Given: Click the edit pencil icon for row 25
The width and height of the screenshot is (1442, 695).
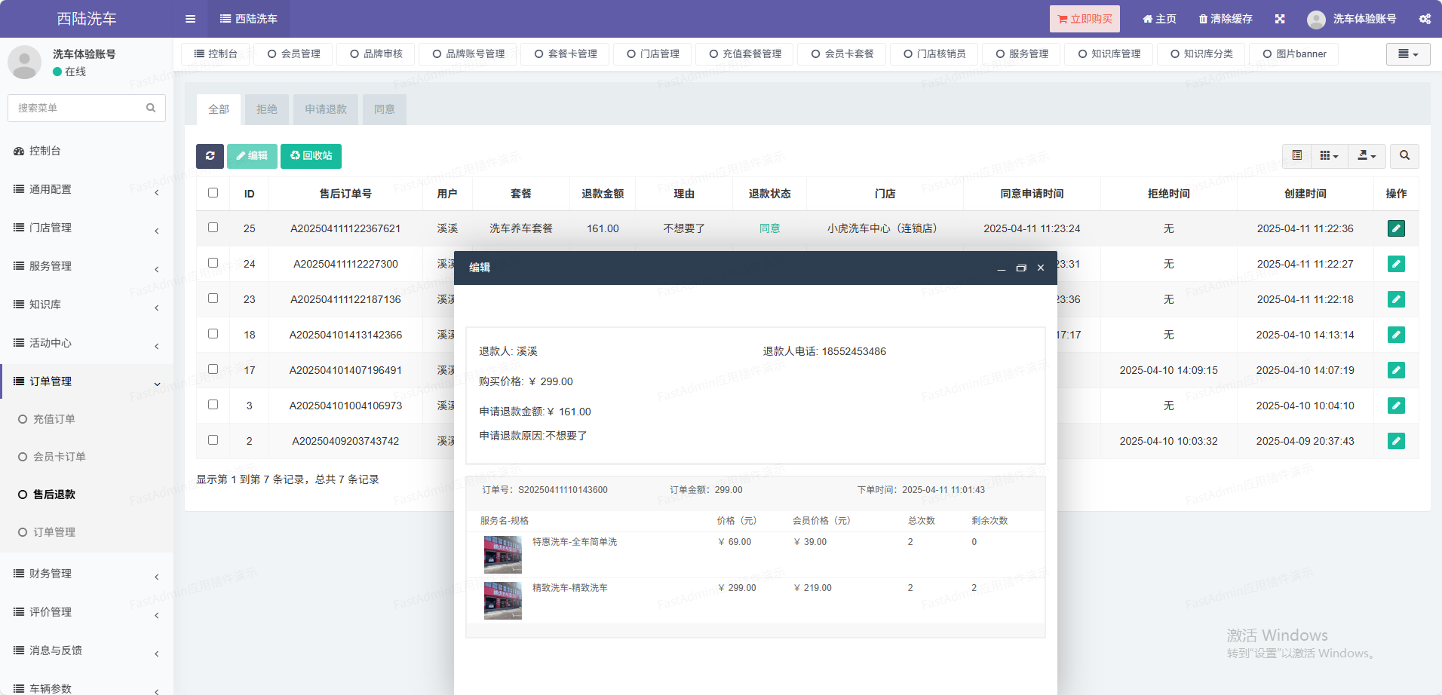Looking at the screenshot, I should (x=1396, y=228).
